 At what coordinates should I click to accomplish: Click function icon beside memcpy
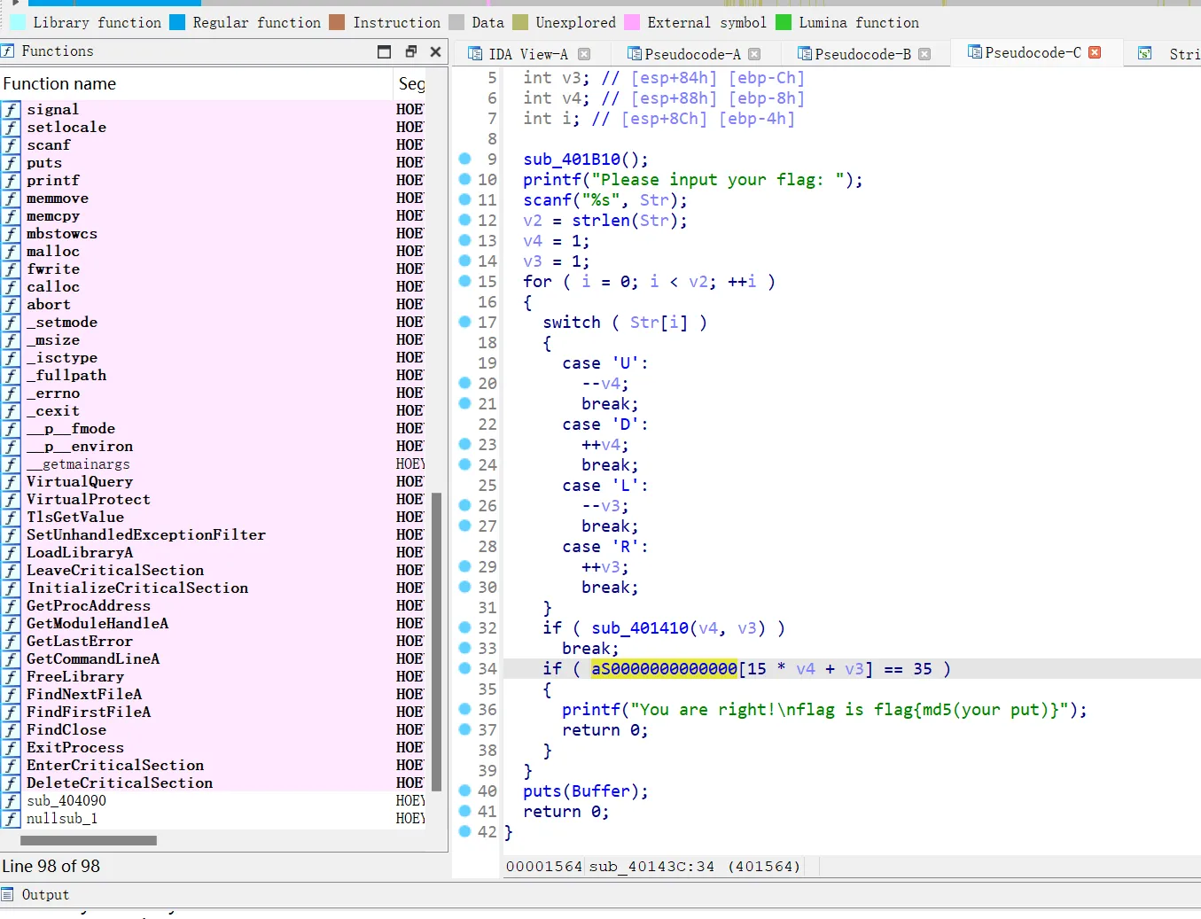click(x=11, y=216)
